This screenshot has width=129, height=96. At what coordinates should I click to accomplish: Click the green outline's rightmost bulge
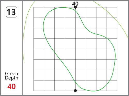pyautogui.click(x=115, y=55)
